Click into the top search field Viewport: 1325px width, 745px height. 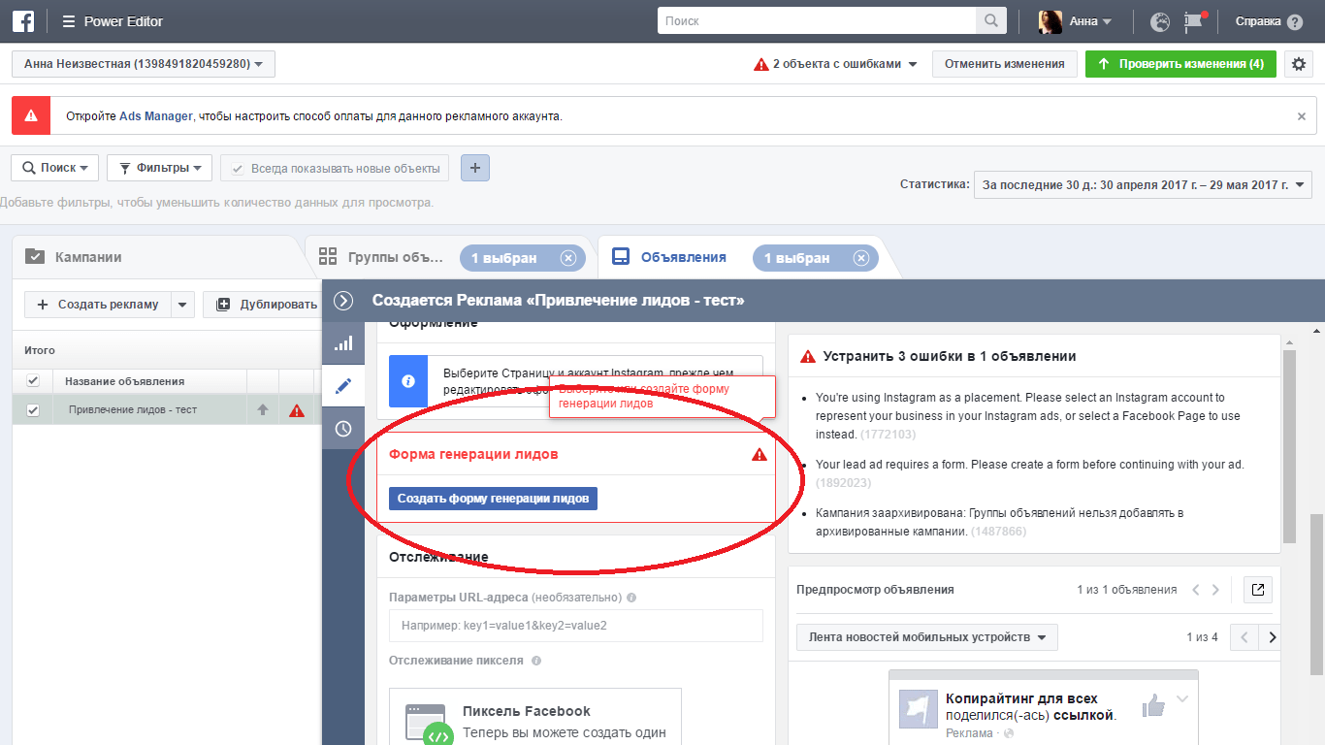817,20
